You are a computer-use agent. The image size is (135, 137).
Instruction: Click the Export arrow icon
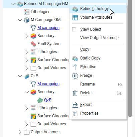[x=75, y=105]
